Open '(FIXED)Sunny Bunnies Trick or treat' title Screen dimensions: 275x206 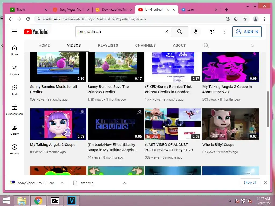click(x=168, y=89)
